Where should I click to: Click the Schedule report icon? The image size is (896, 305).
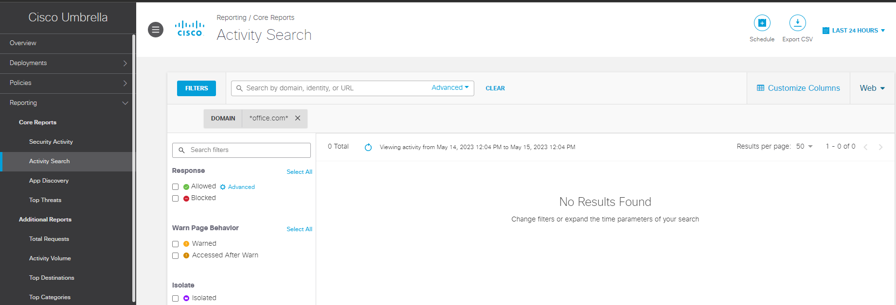[762, 23]
